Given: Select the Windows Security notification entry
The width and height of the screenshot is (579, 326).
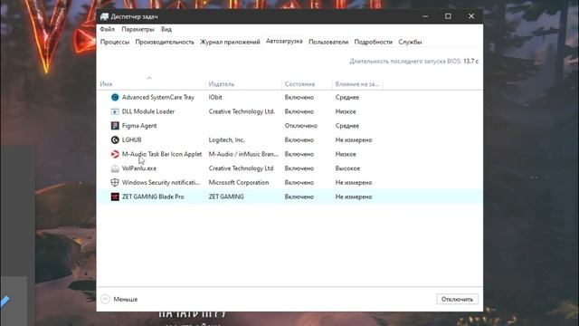Looking at the screenshot, I should [161, 183].
